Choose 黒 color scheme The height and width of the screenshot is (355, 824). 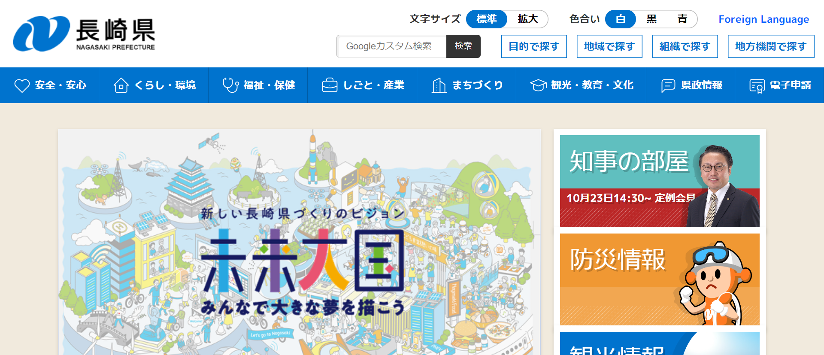pos(651,19)
